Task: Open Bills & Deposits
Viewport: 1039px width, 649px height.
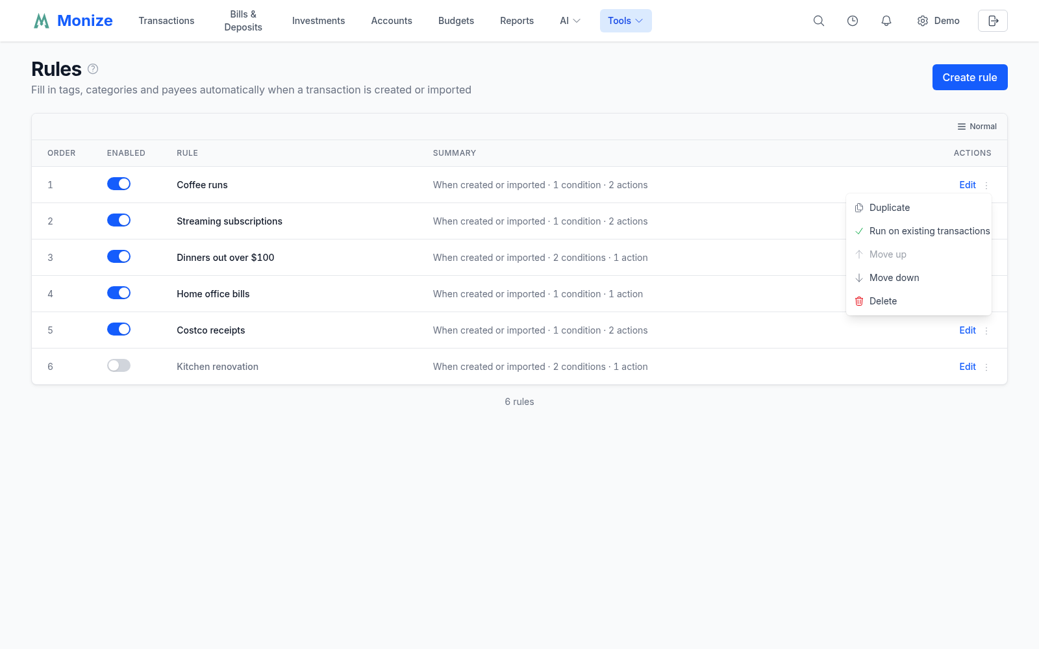Action: pos(243,21)
